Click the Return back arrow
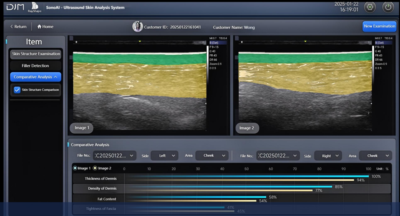Viewport: 400px width, 216px height. [x=12, y=27]
